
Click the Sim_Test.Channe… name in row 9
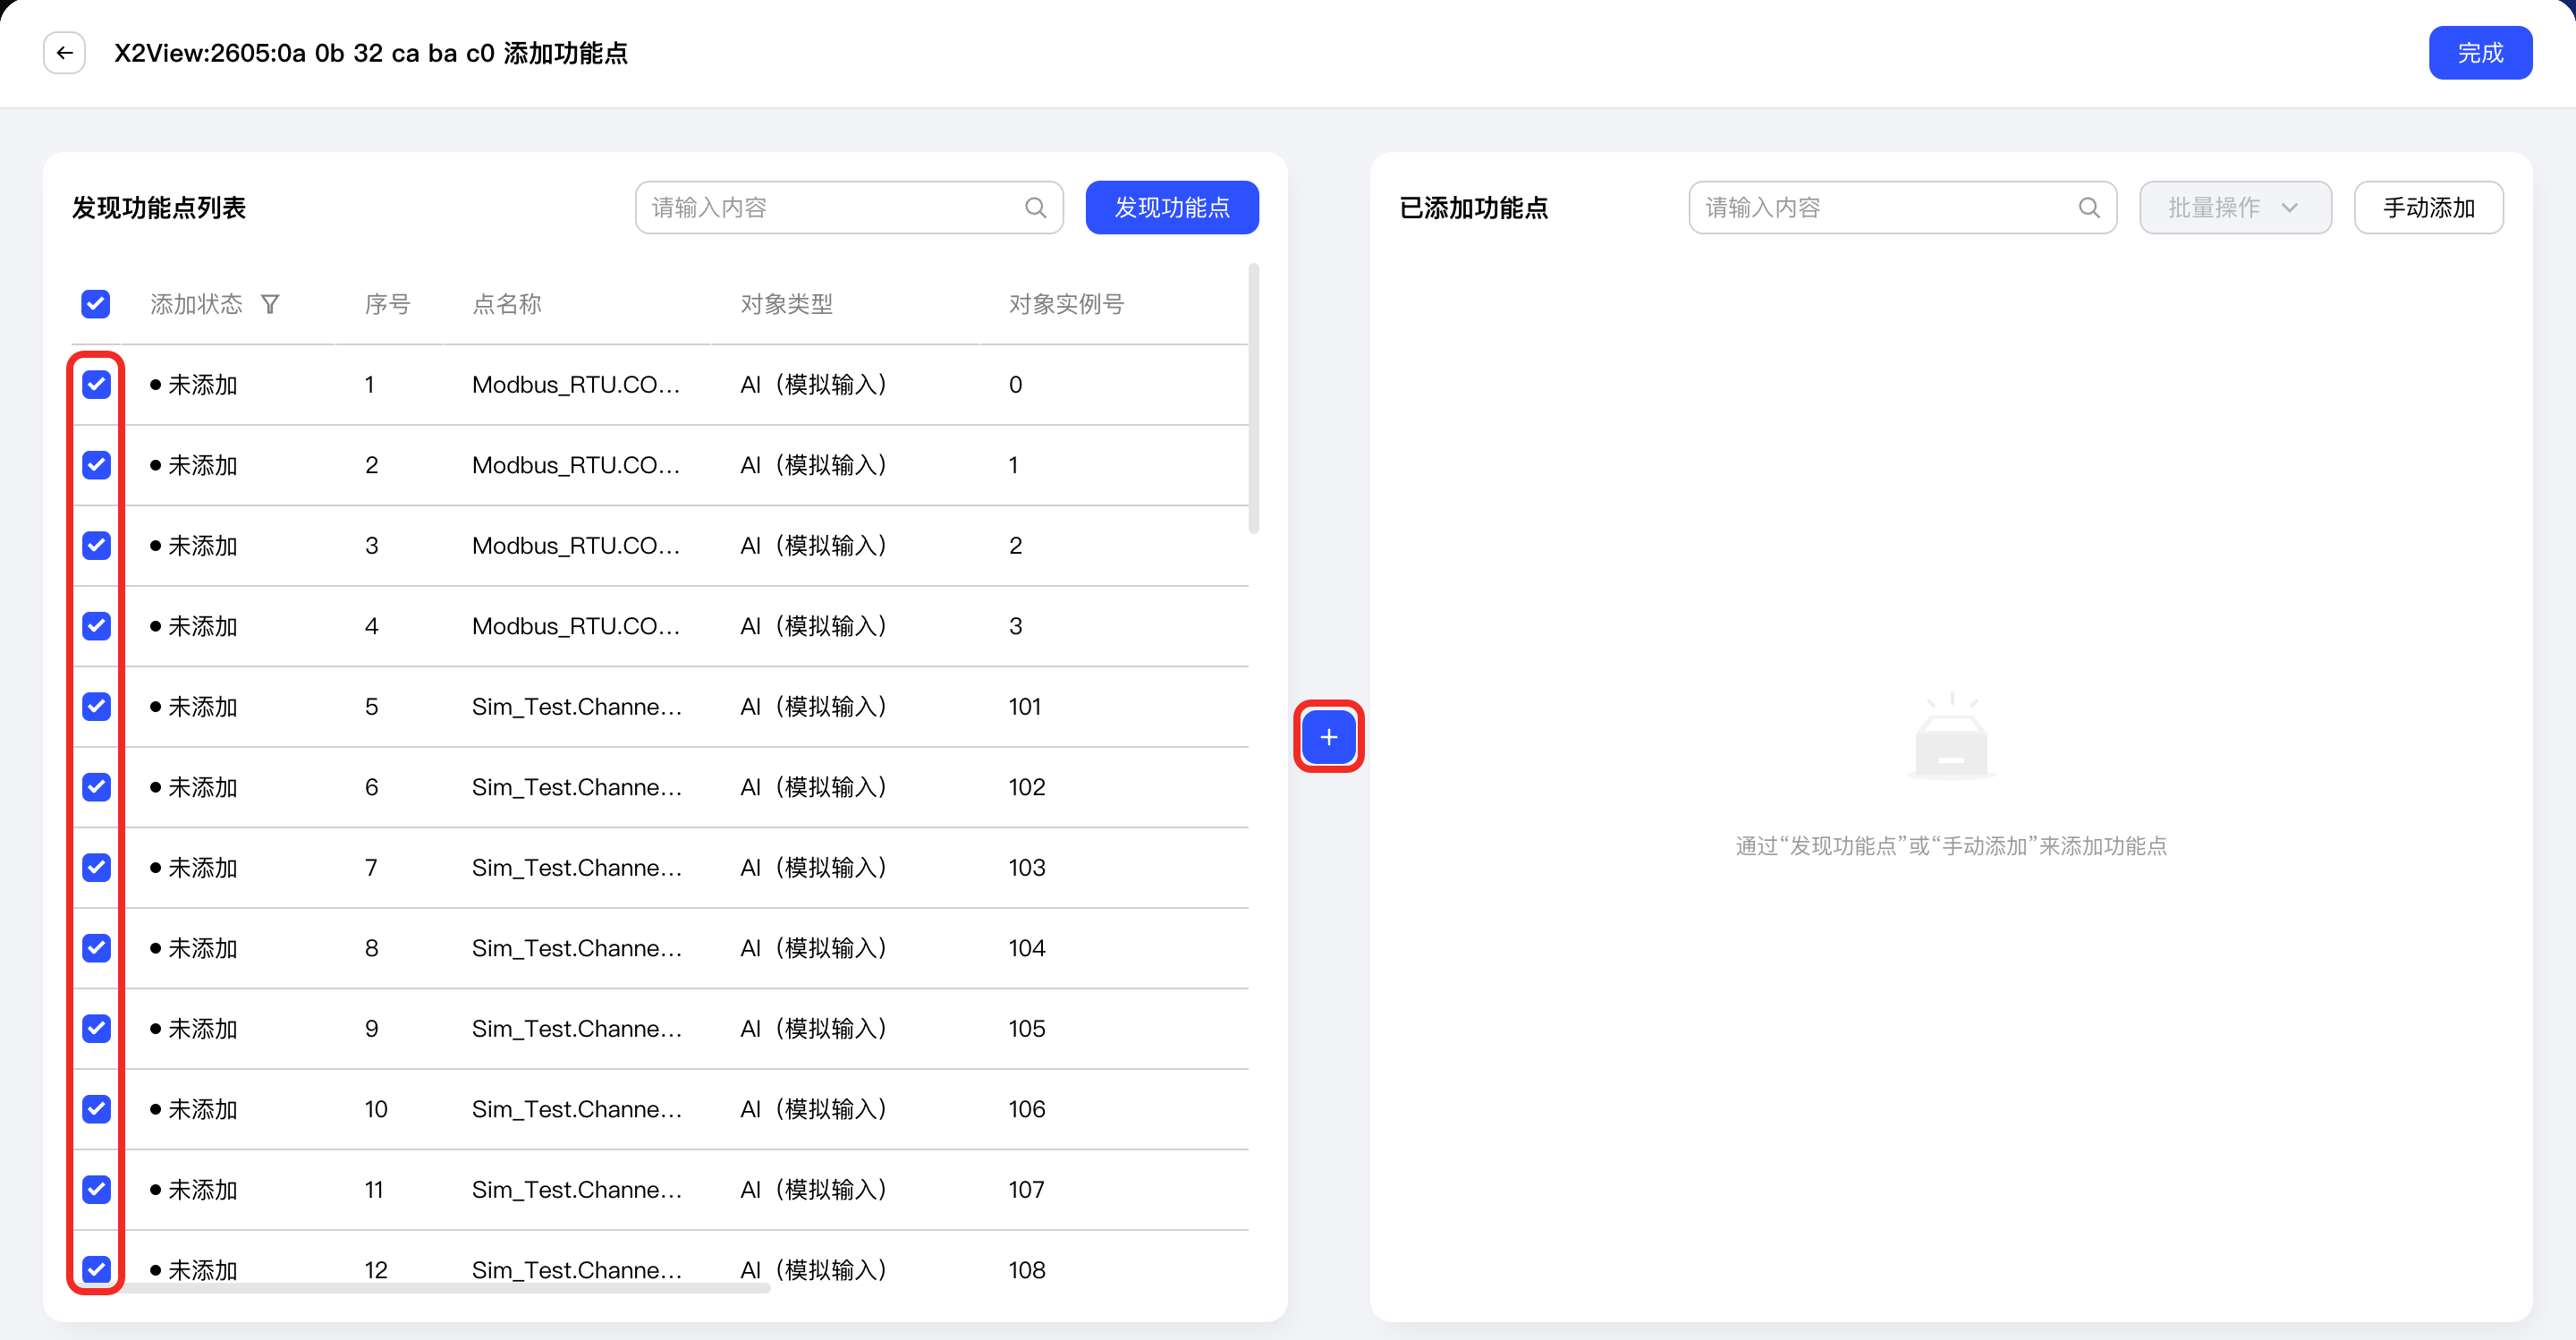click(x=577, y=1029)
